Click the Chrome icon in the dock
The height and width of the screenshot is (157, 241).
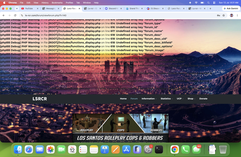click(175, 149)
